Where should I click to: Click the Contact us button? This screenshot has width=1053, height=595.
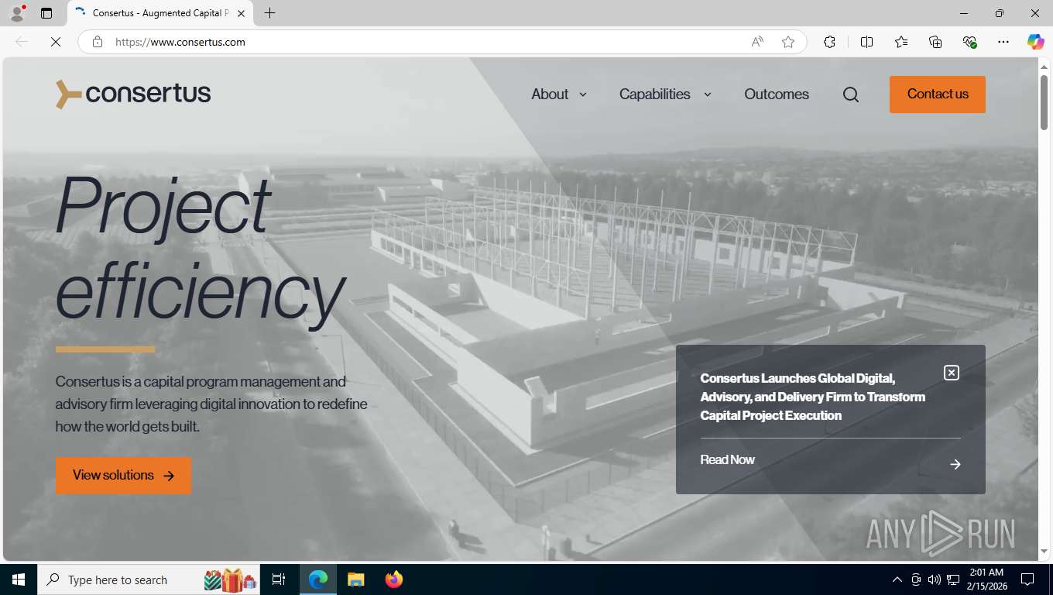pos(938,95)
